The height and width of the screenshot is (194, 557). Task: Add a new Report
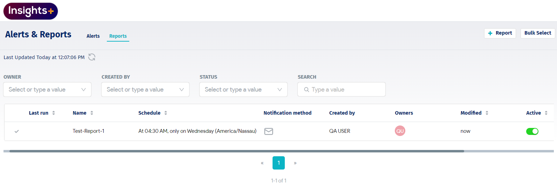tap(500, 33)
